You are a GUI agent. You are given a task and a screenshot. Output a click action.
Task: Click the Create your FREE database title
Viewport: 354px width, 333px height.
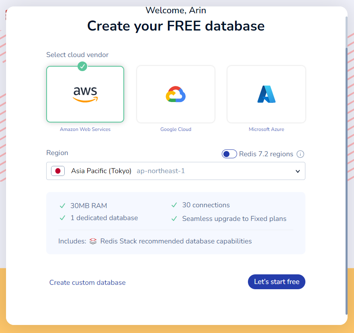176,26
